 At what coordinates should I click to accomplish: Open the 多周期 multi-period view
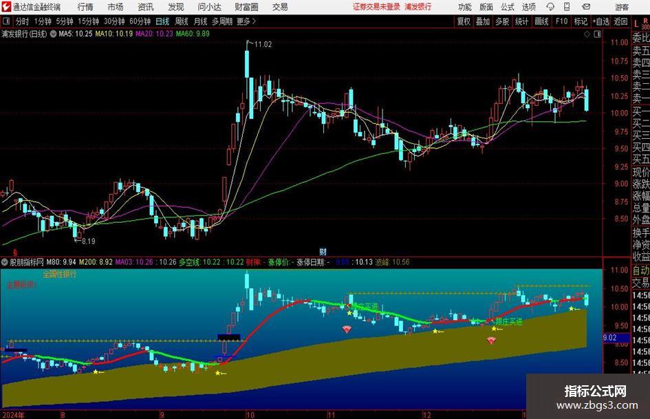point(222,21)
